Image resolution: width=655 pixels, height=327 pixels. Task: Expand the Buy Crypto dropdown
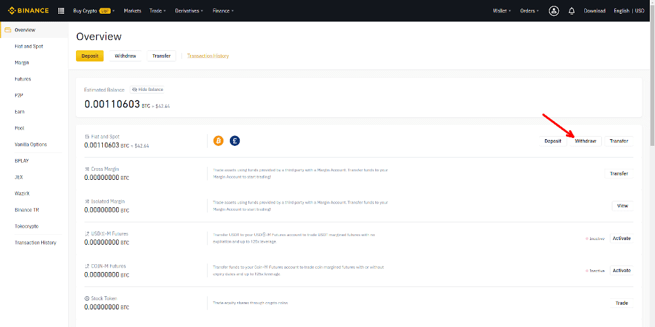point(94,11)
